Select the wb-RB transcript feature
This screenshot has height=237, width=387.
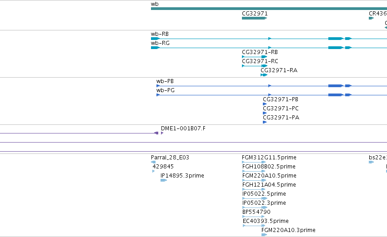(269, 39)
